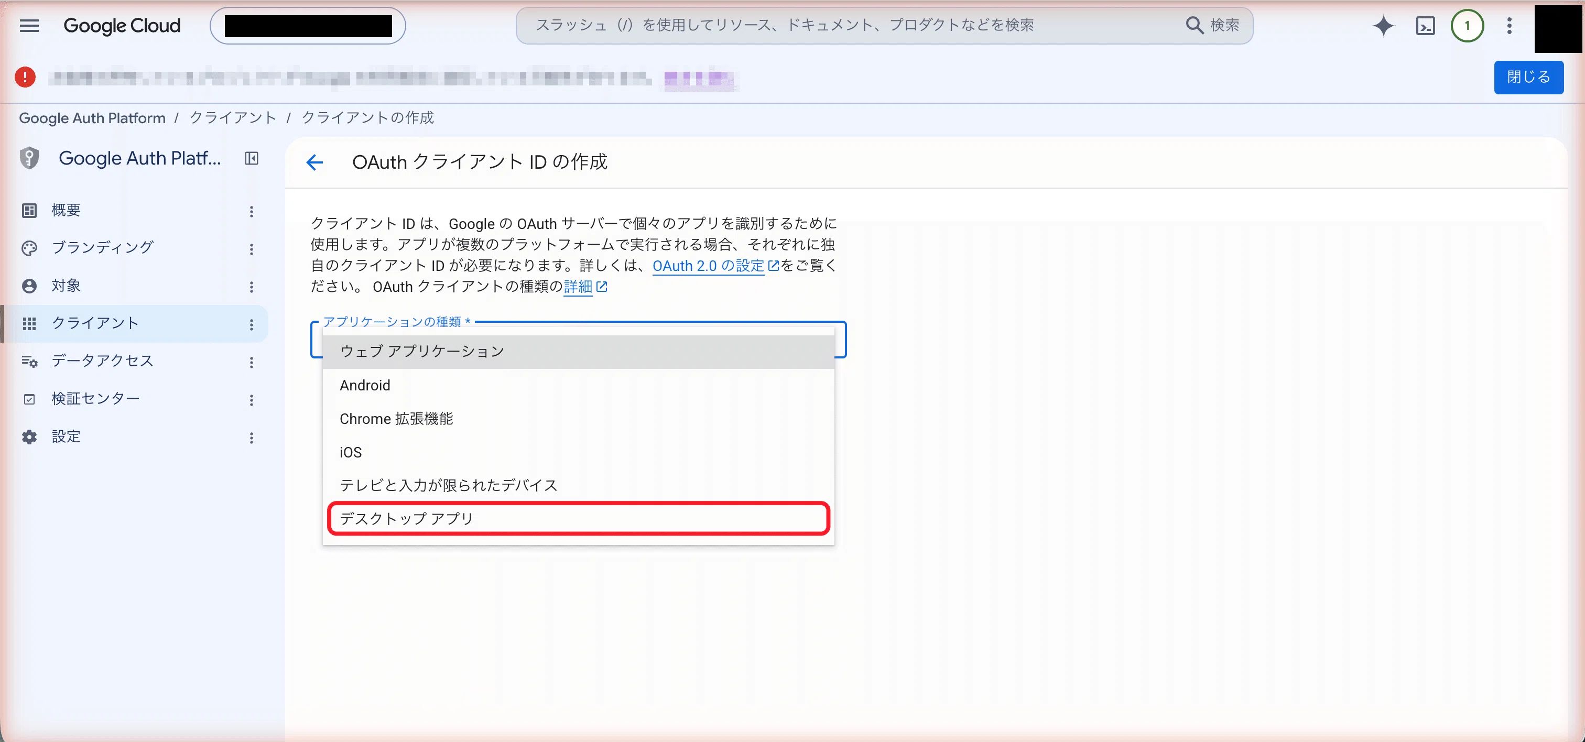Choose デスクトップ アプリ from the dropdown

578,519
